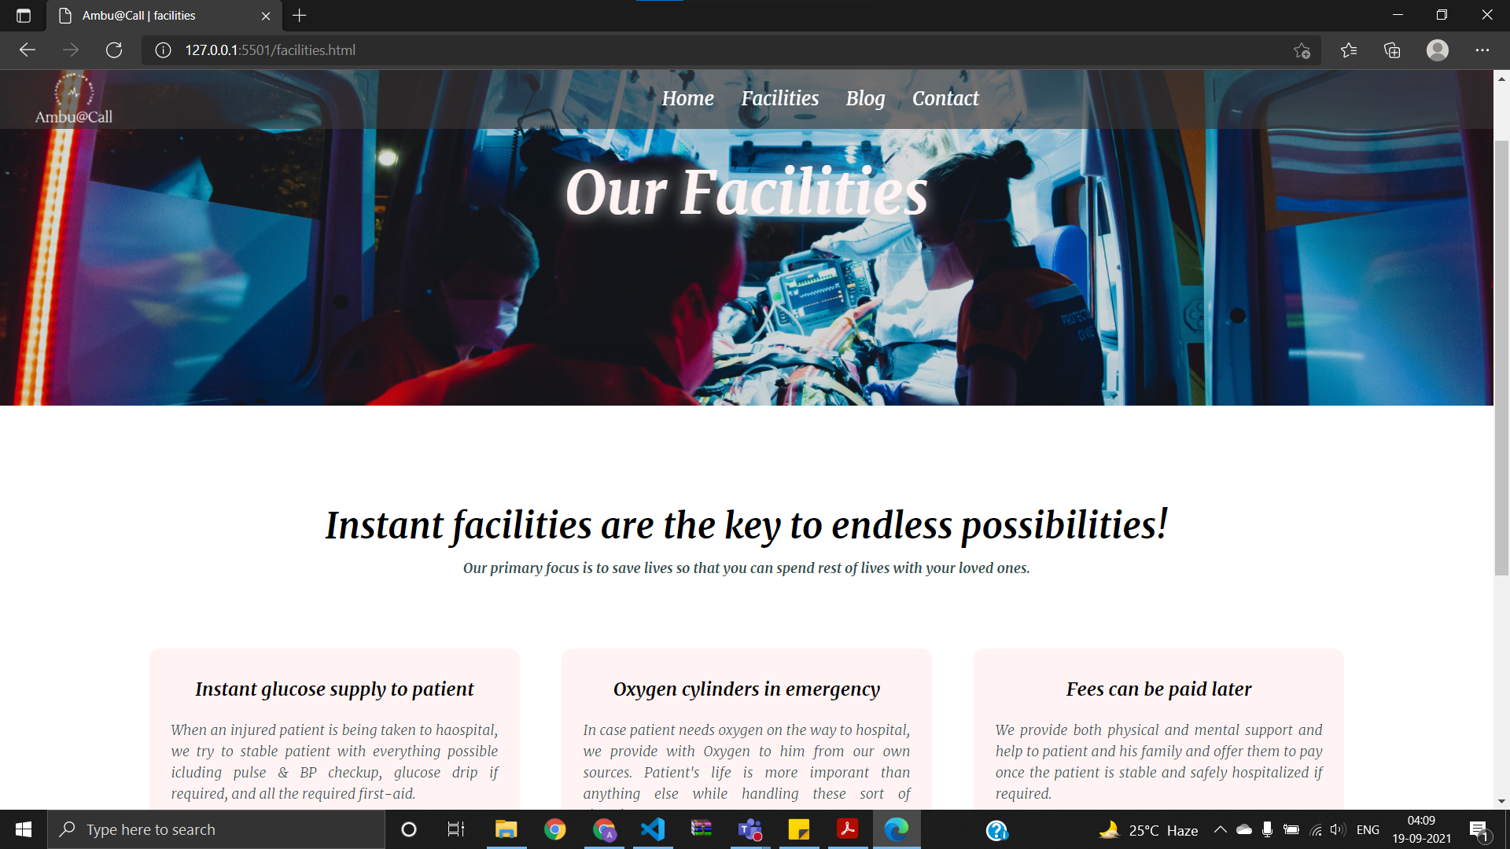The image size is (1510, 849).
Task: Open Visual Studio Code from taskbar
Action: pyautogui.click(x=653, y=829)
